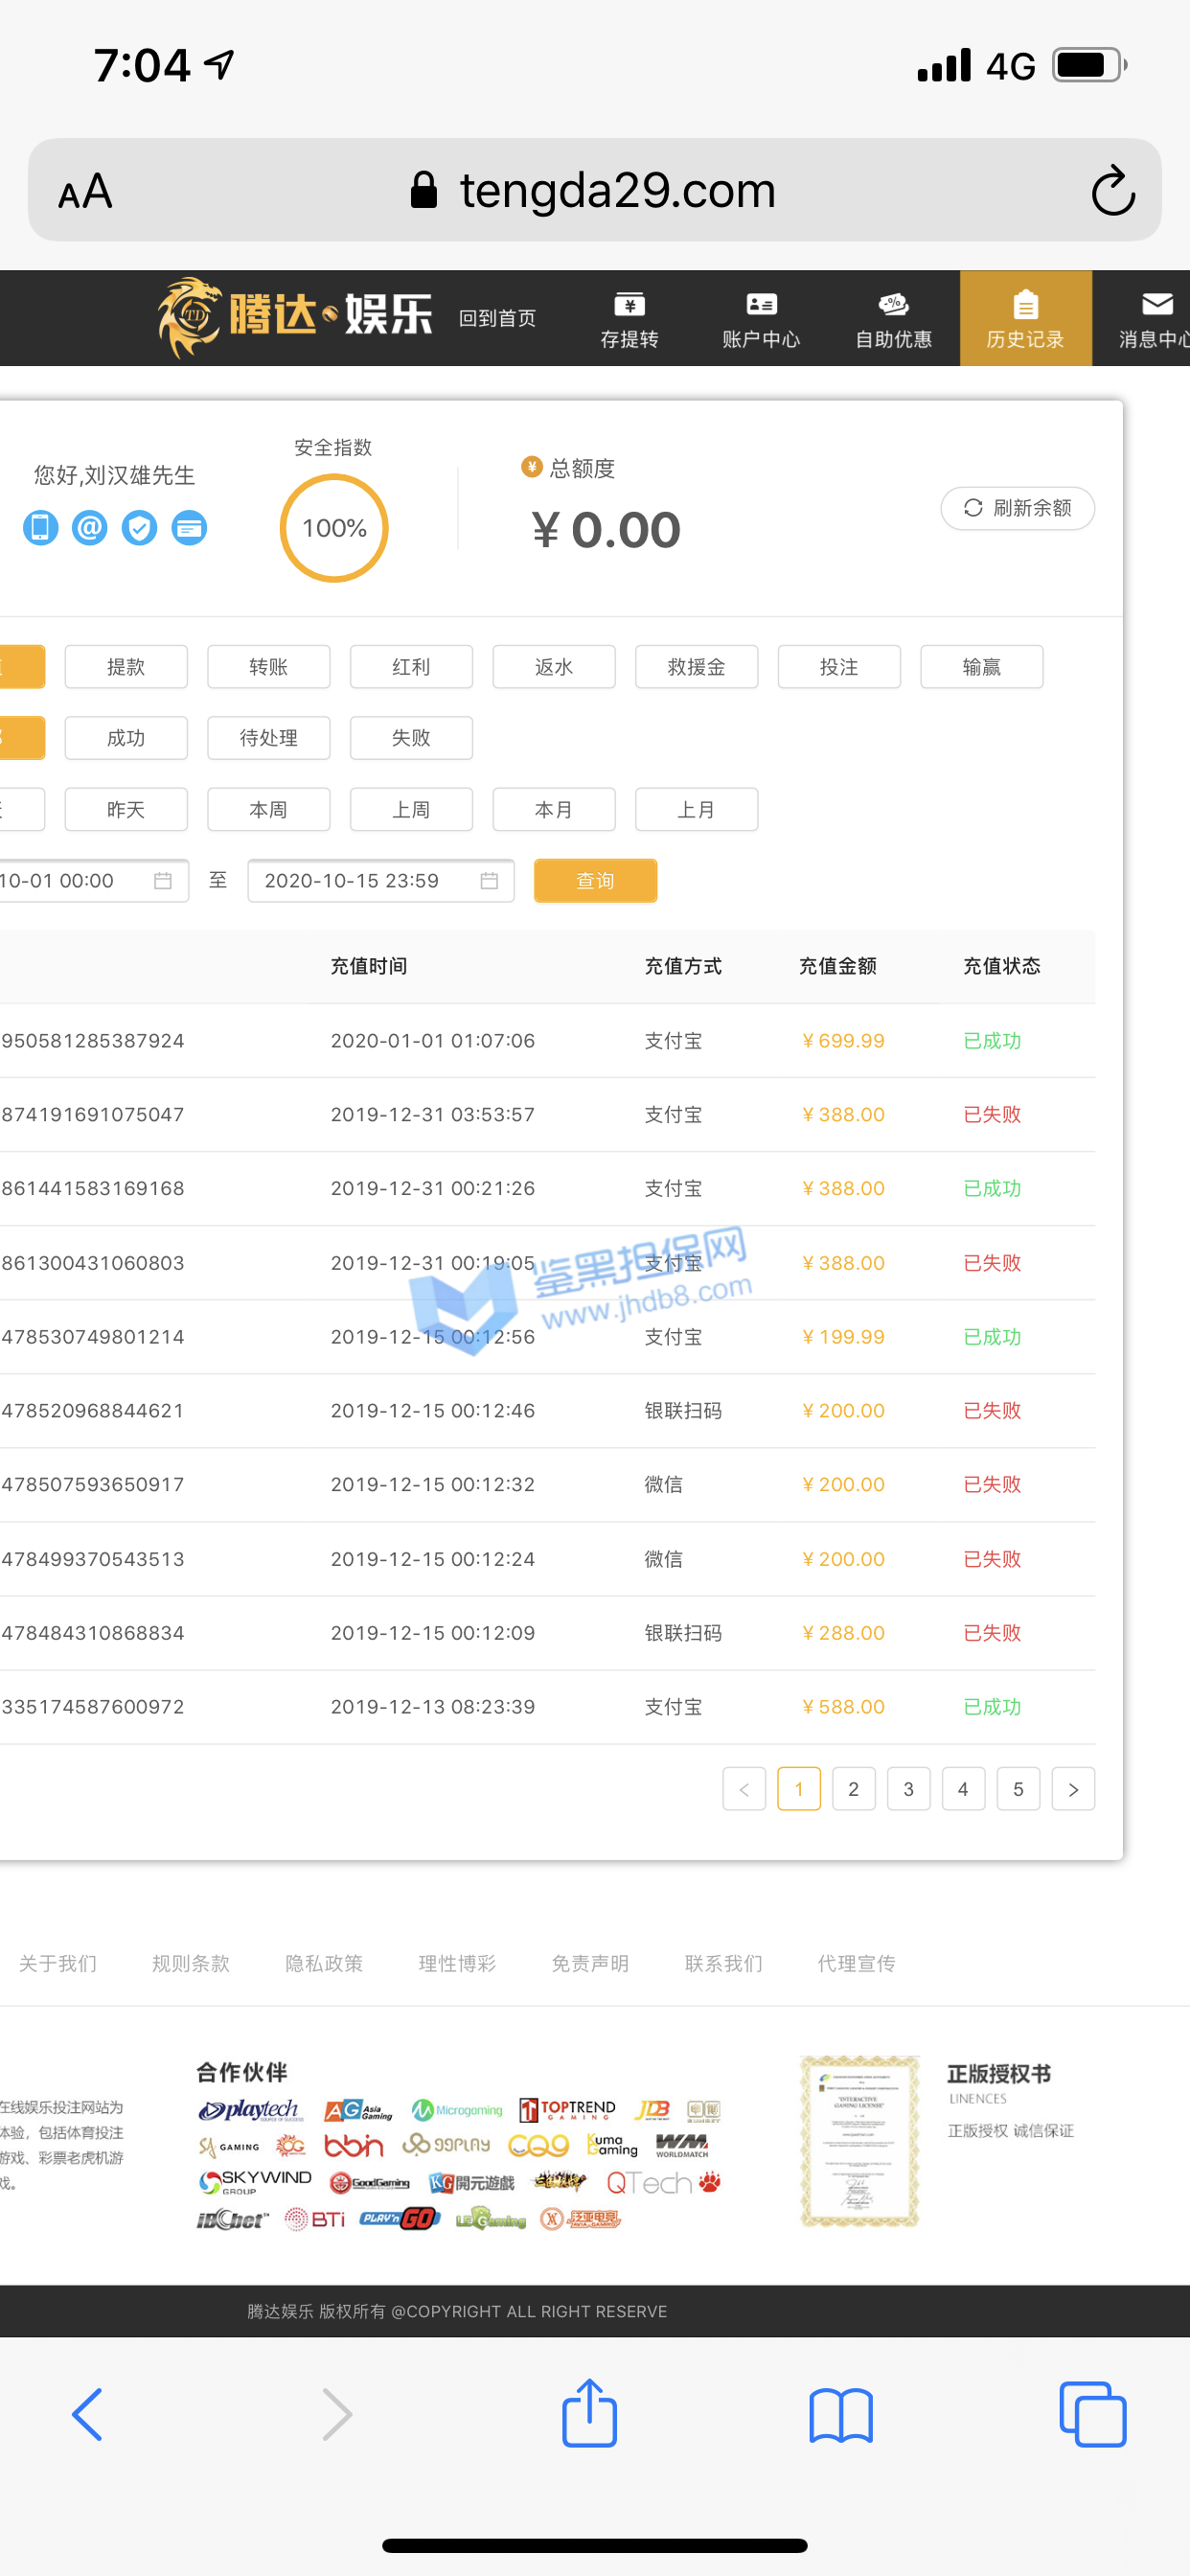Screen dimensions: 1190x2576
Task: Click the phone verification icon
Action: [41, 527]
